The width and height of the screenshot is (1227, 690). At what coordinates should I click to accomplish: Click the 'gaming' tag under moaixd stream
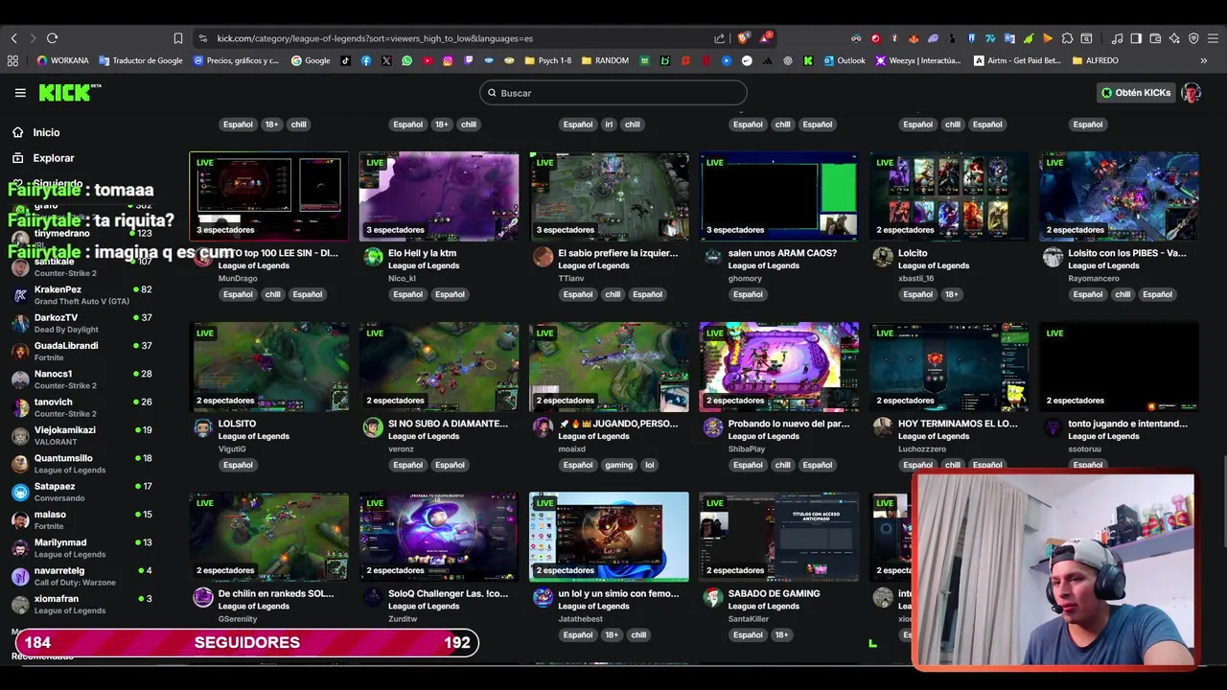point(618,465)
